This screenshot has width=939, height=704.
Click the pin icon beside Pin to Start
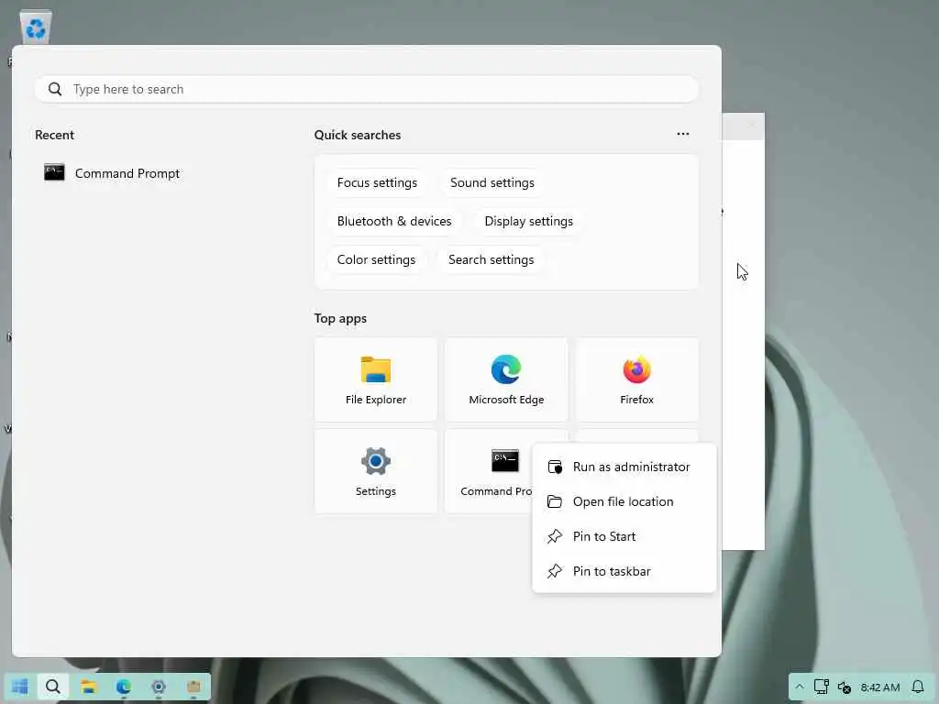[555, 536]
